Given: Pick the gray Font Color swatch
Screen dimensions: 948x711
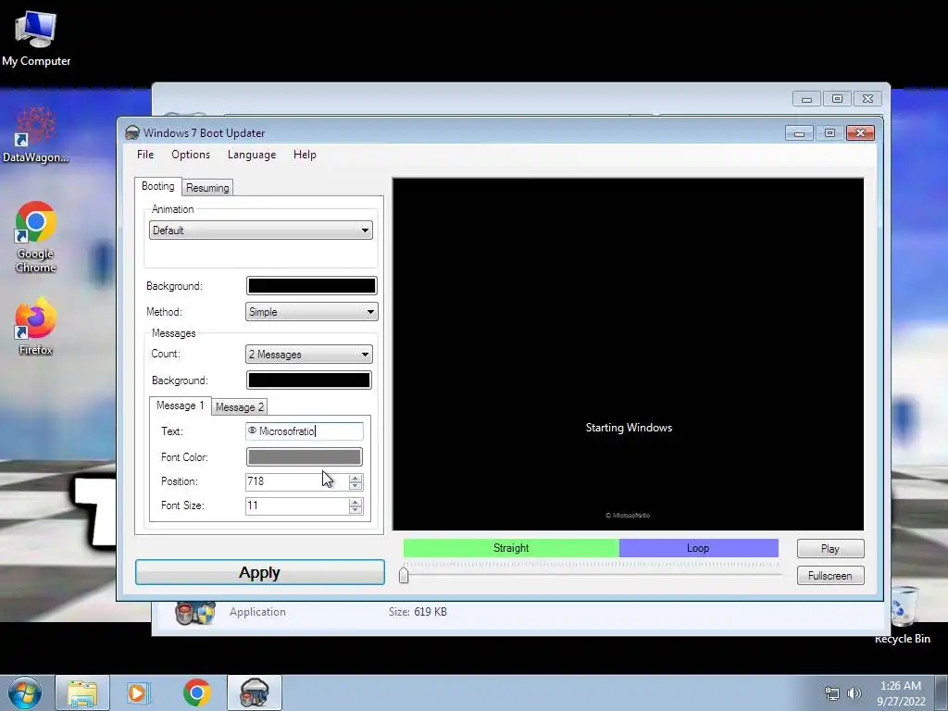Looking at the screenshot, I should point(304,457).
